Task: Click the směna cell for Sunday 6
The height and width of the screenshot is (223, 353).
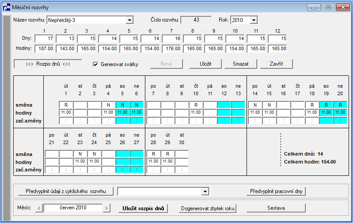Action: click(x=137, y=105)
